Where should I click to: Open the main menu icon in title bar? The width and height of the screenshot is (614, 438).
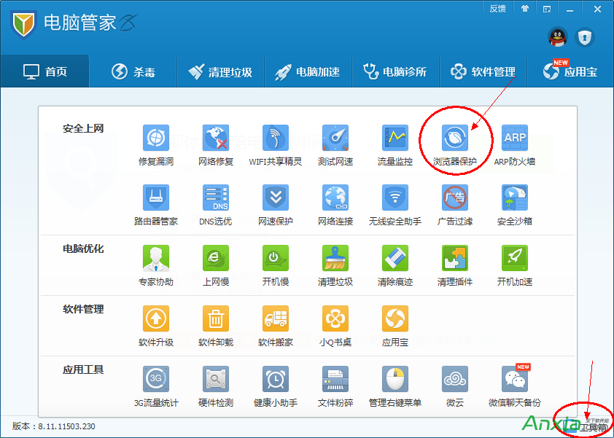[547, 9]
